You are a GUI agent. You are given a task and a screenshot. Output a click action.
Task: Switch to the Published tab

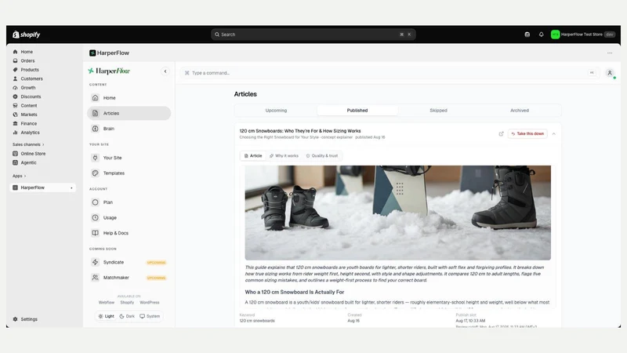357,111
